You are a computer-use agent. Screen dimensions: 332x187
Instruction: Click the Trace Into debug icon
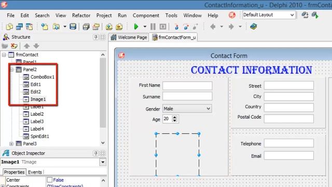[x=176, y=26]
